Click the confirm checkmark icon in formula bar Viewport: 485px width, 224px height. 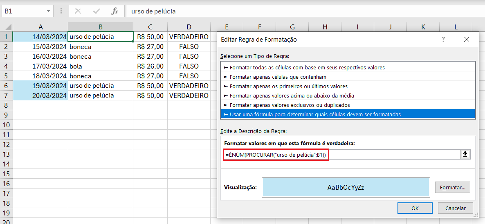[97, 11]
